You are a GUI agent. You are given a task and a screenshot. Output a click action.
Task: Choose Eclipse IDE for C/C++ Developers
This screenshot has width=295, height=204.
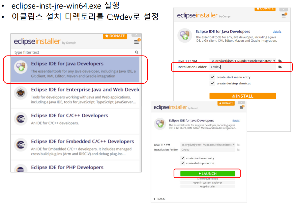[x=75, y=121]
